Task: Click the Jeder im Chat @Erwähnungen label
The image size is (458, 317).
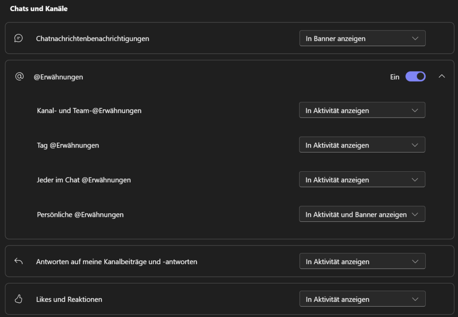Action: click(x=83, y=179)
